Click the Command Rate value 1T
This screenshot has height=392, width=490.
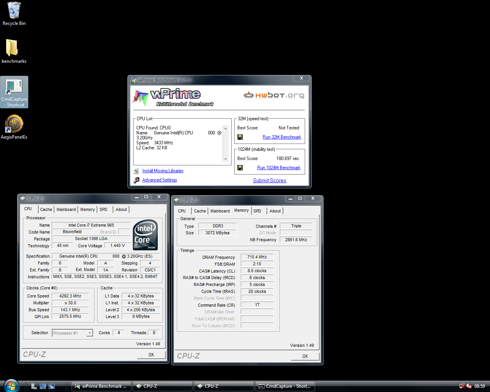point(257,305)
